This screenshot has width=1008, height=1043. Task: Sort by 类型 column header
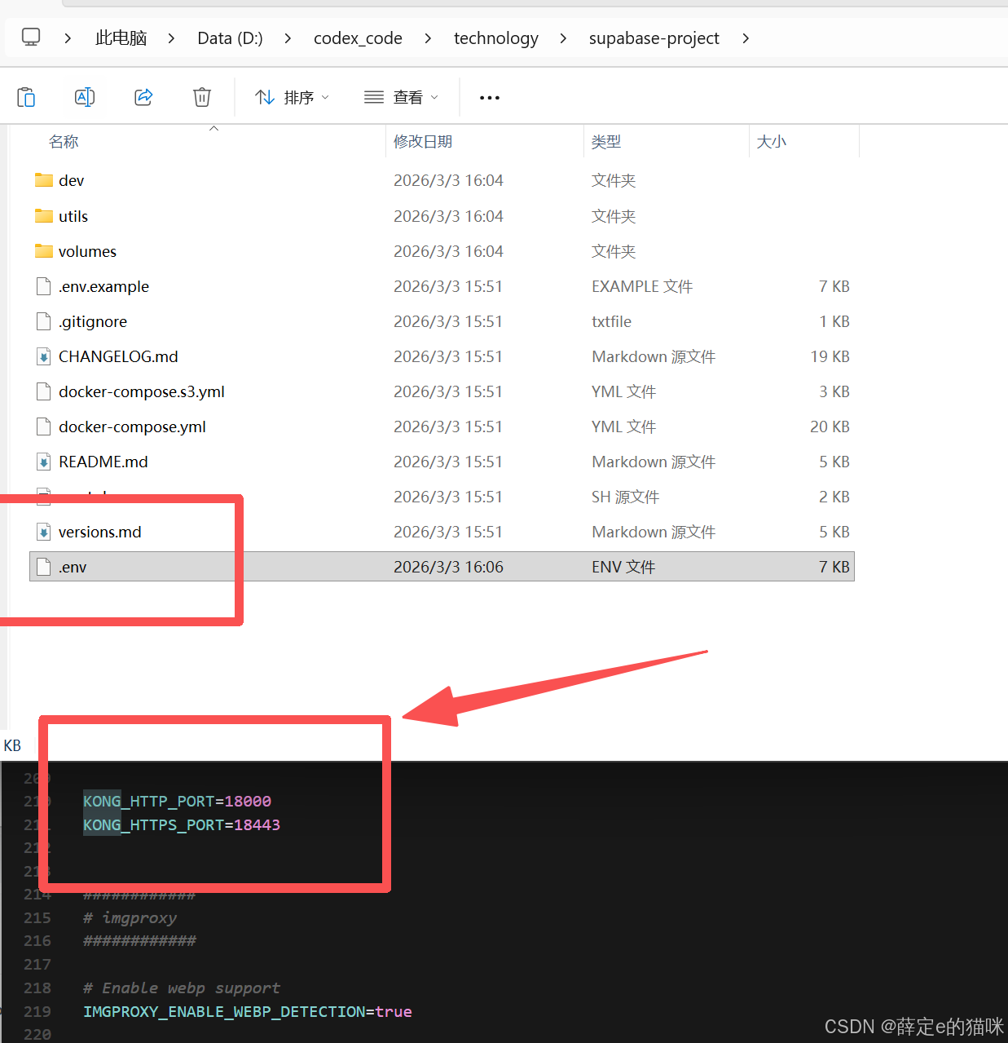(x=606, y=142)
